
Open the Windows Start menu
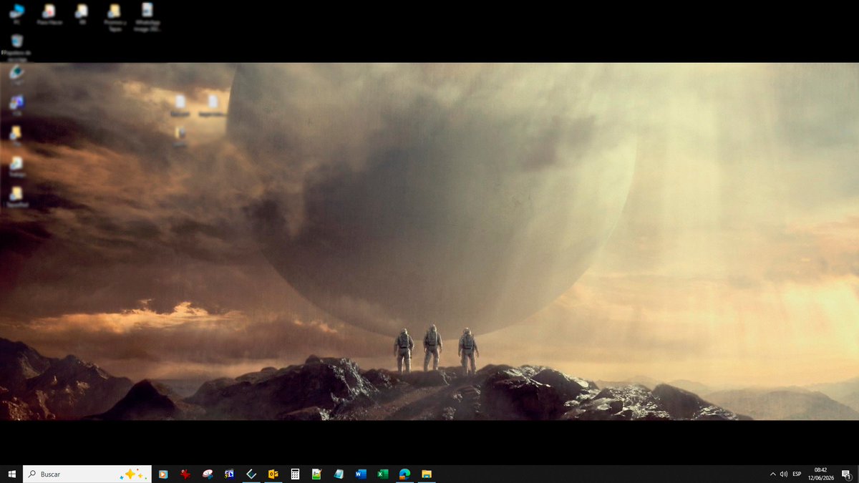(11, 474)
